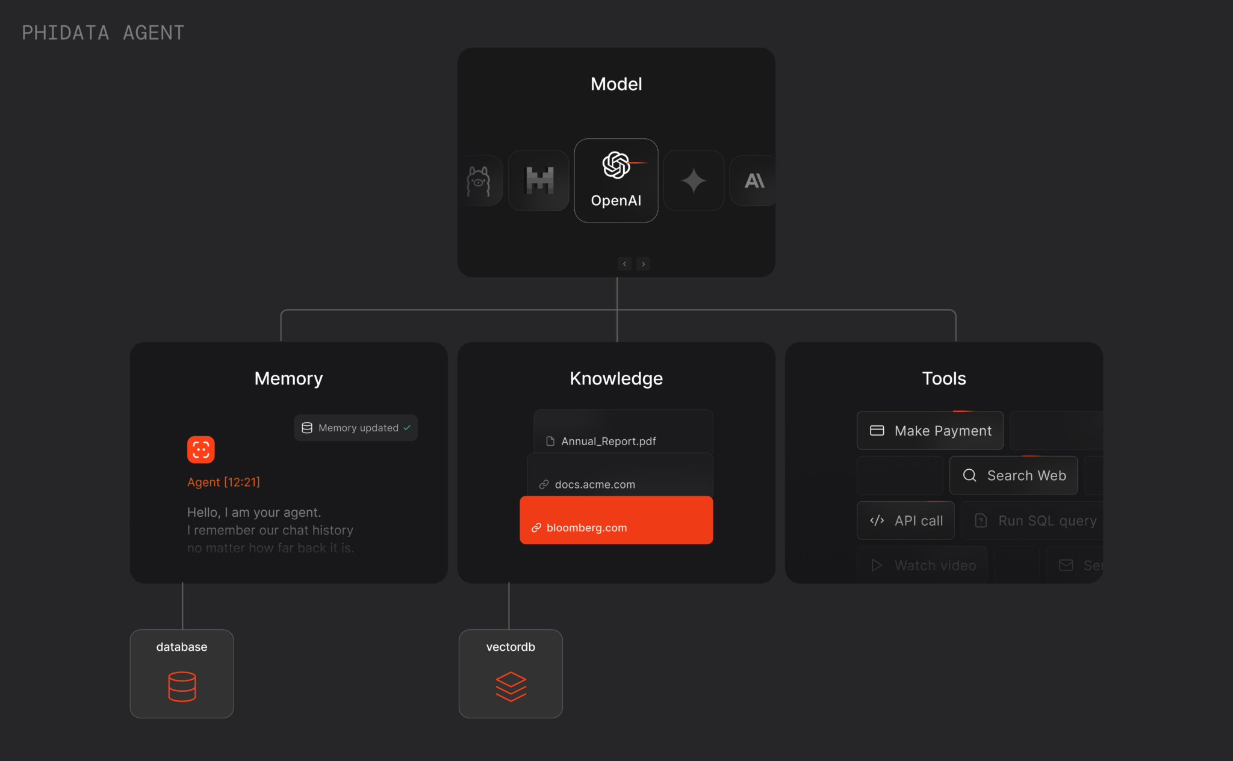Click the orange agent avatar in Memory panel
Screen dimensions: 1233x761
point(201,449)
